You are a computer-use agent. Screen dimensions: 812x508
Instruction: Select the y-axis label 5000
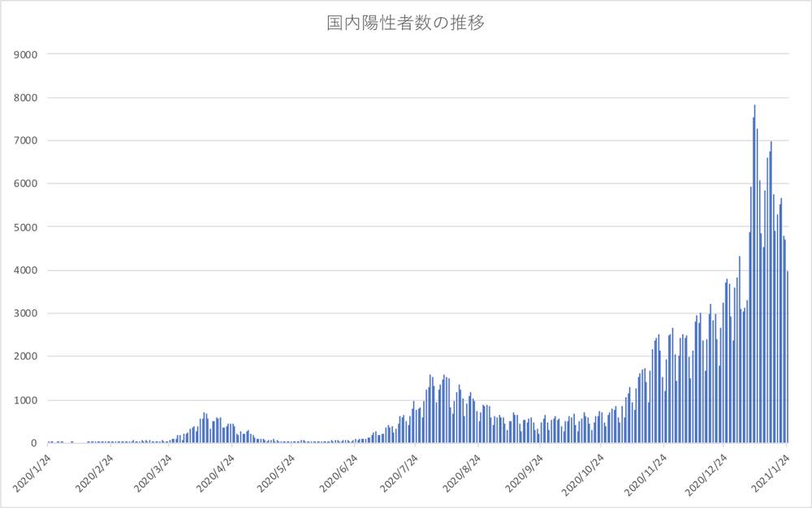pos(26,227)
